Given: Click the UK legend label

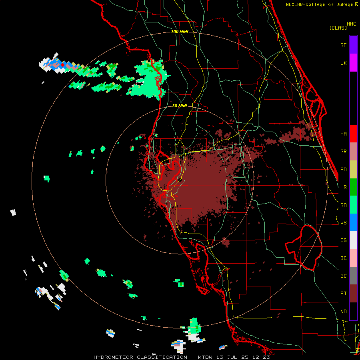Looking at the screenshot, I should (344, 63).
